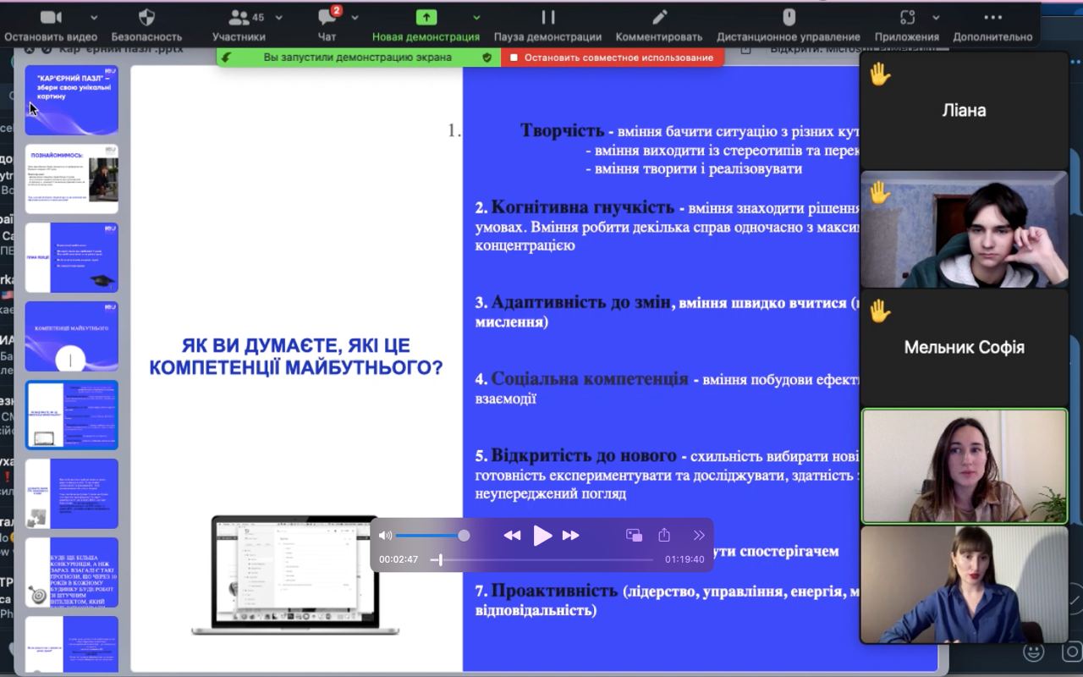Toggle camera with Остановить видео
1083x677 pixels.
point(51,18)
